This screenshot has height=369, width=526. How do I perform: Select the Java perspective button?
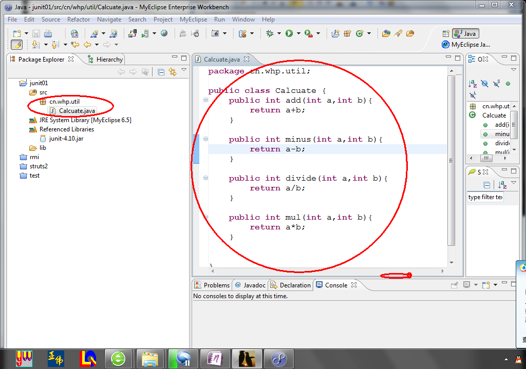click(465, 33)
